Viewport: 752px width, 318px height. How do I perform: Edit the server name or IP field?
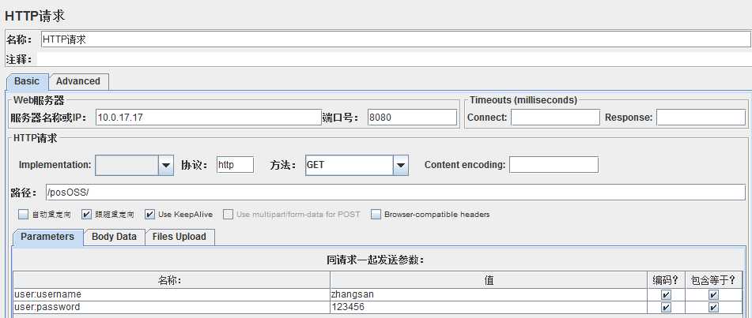[208, 118]
